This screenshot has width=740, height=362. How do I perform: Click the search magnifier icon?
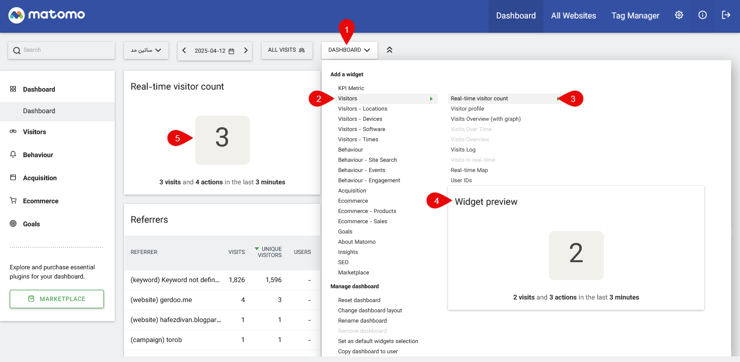click(17, 50)
